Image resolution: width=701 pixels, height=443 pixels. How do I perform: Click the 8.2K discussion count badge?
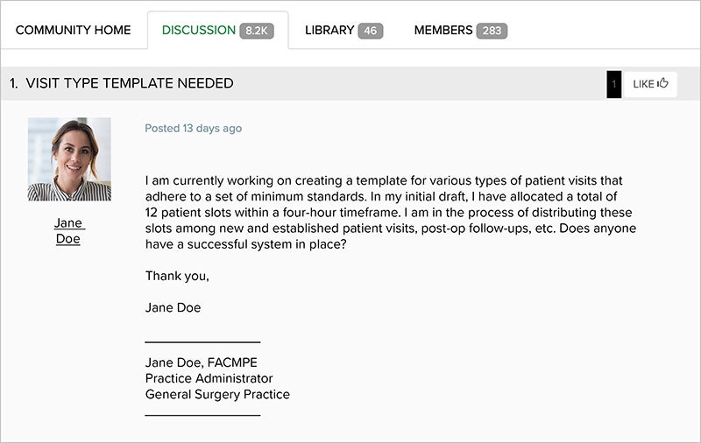click(258, 31)
